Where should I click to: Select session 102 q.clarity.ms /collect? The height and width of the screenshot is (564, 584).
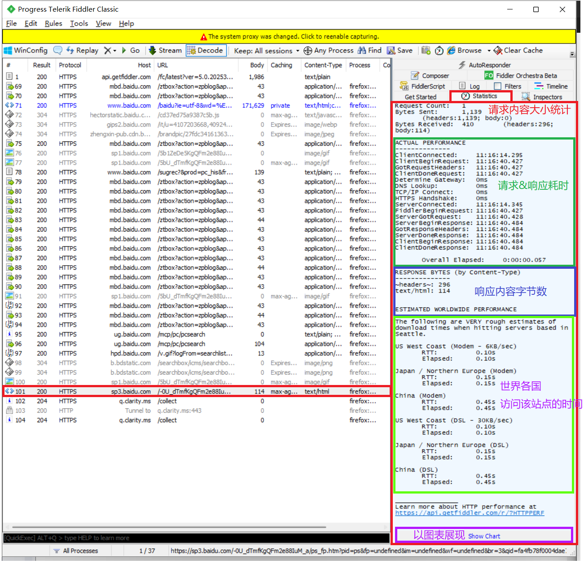(x=196, y=401)
